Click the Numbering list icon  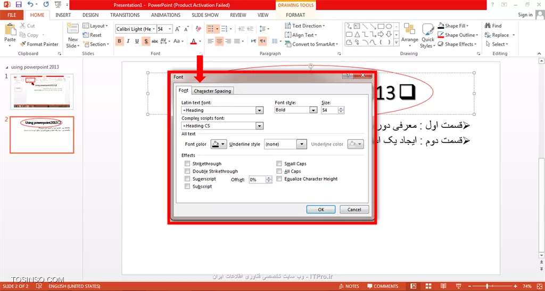tap(225, 29)
